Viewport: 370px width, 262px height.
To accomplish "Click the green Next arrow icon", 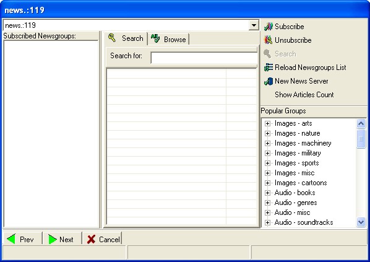I will pos(53,239).
